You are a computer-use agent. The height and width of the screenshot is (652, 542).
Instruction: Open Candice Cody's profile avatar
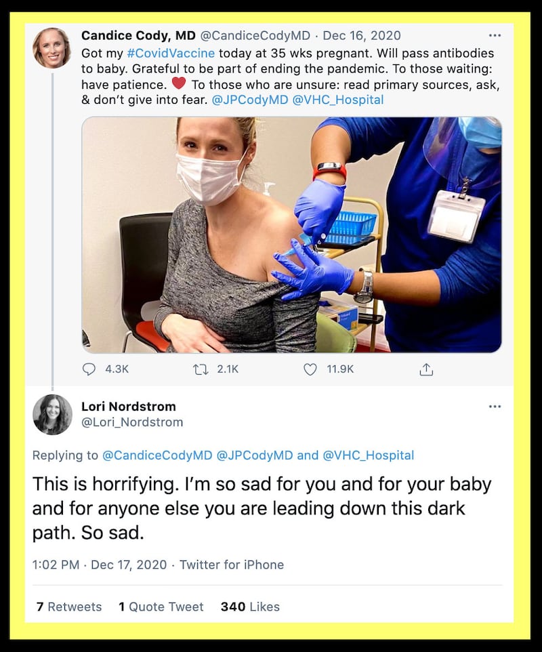pyautogui.click(x=52, y=48)
